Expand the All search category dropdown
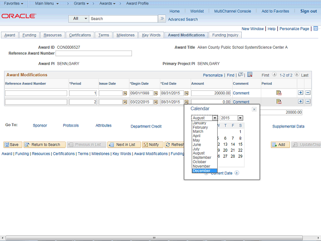 (78, 19)
